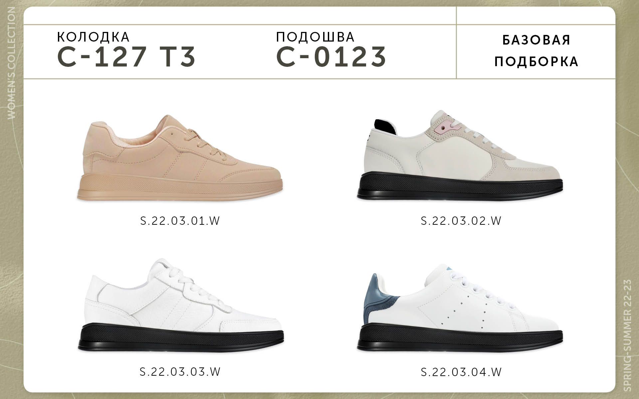Click the S.22.03.02.W article label
Screen dimensions: 639x399
[461, 221]
